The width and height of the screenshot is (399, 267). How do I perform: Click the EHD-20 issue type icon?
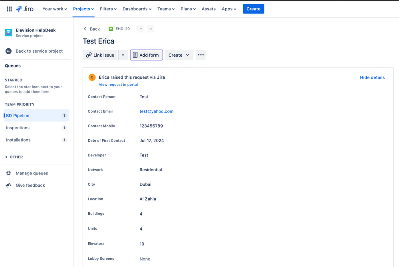[111, 29]
